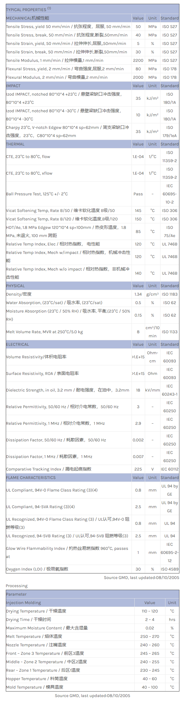The width and height of the screenshot is (182, 702).
Task: Click the Density value 1.34
Action: 138,294
